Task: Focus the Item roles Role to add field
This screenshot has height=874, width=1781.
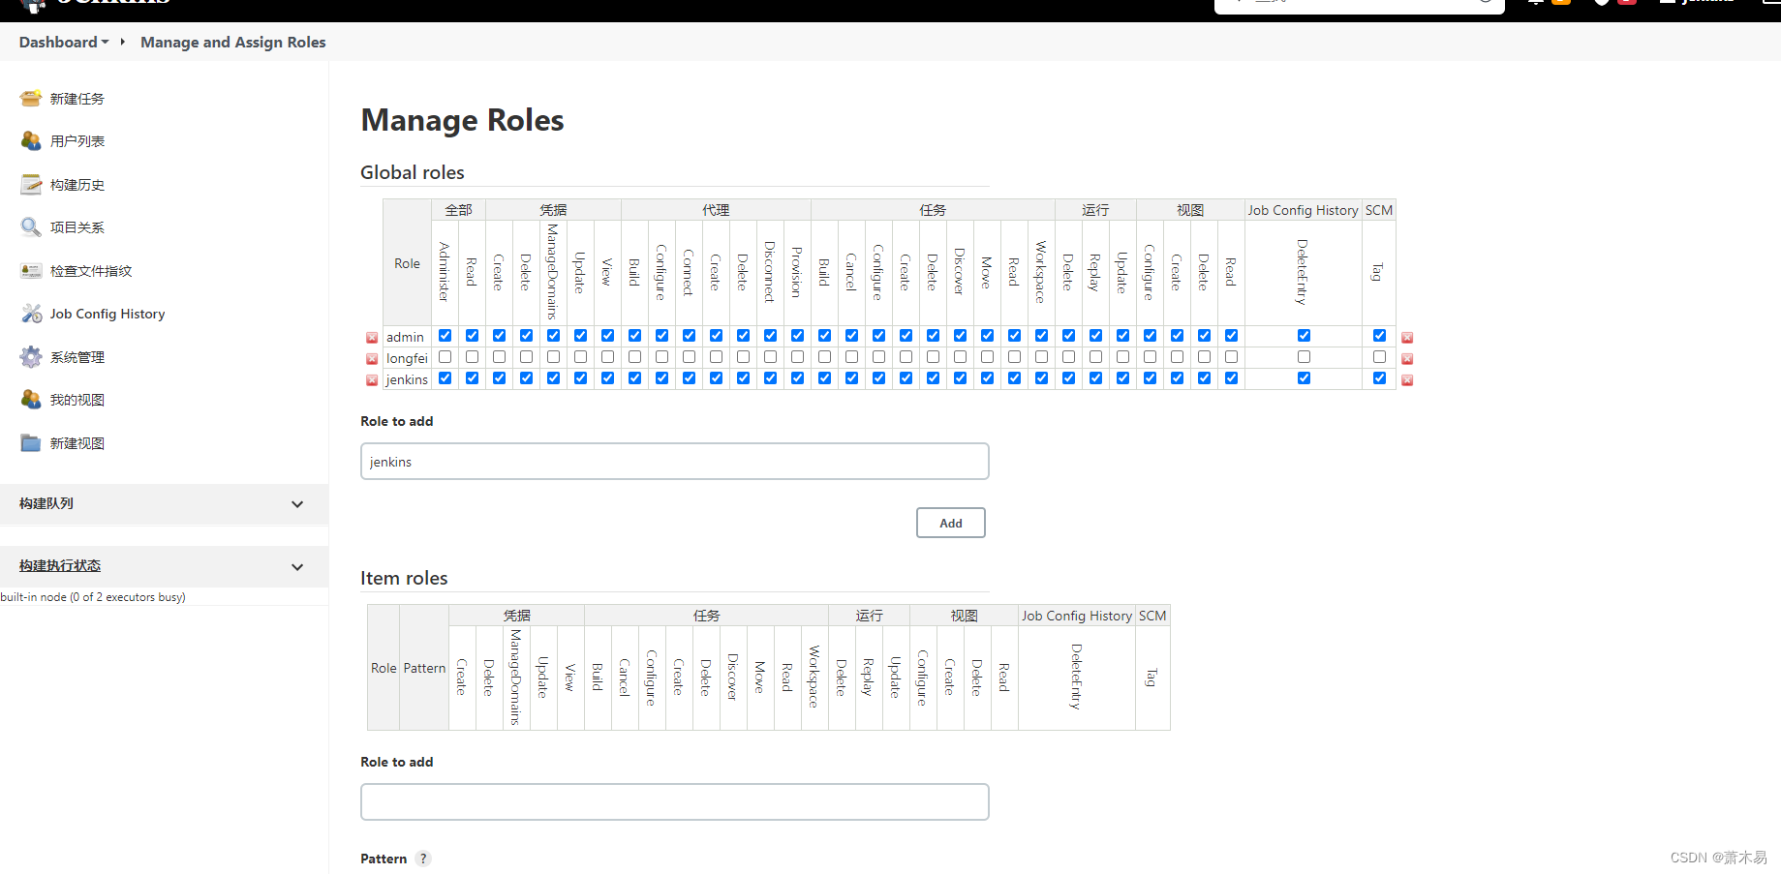Action: click(675, 801)
